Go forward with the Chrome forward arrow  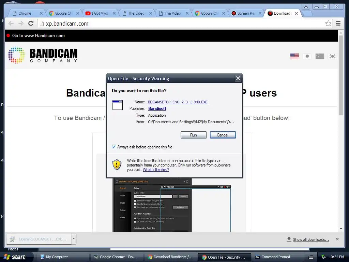[x=21, y=24]
